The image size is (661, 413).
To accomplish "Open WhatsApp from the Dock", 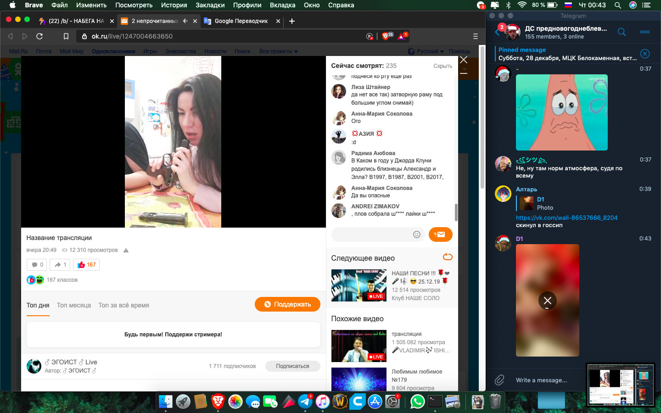I will pos(417,402).
